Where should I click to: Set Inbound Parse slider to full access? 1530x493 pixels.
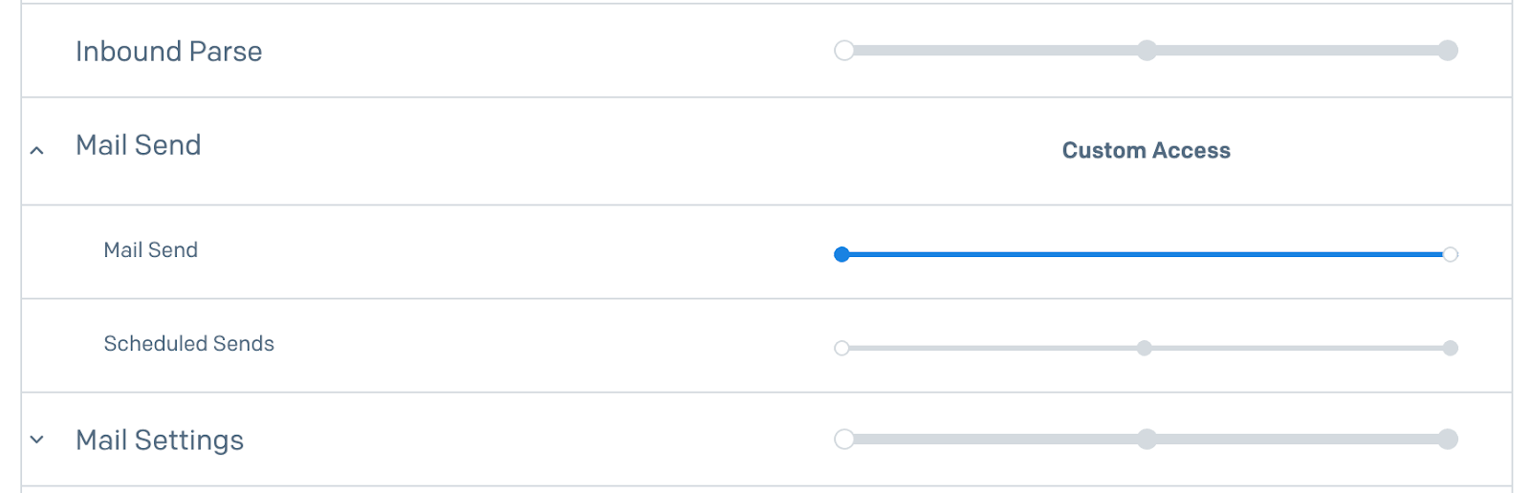pyautogui.click(x=1448, y=51)
